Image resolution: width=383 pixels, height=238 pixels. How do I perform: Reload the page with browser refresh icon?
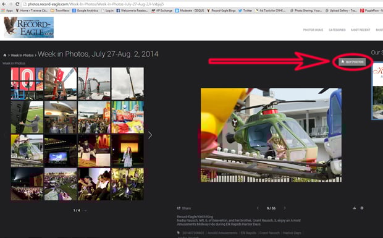17,4
